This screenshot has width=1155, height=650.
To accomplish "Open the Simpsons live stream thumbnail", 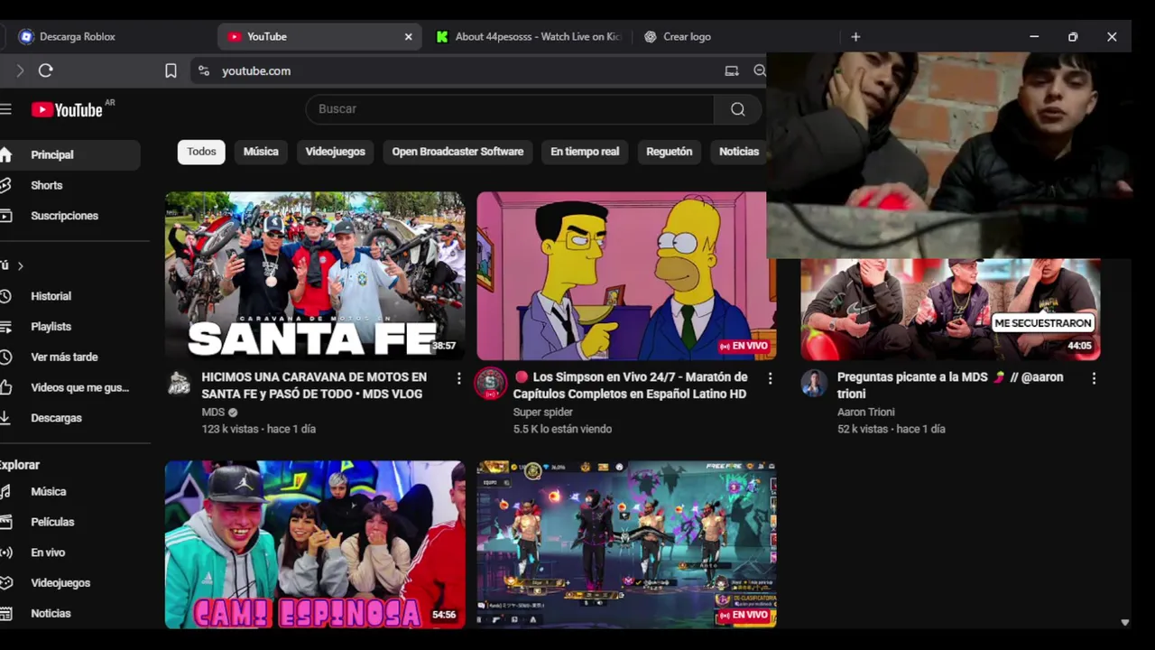I will (x=625, y=275).
